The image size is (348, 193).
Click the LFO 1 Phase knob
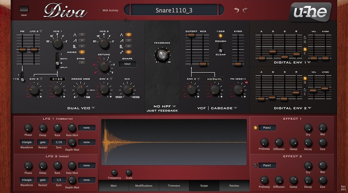(x=28, y=128)
